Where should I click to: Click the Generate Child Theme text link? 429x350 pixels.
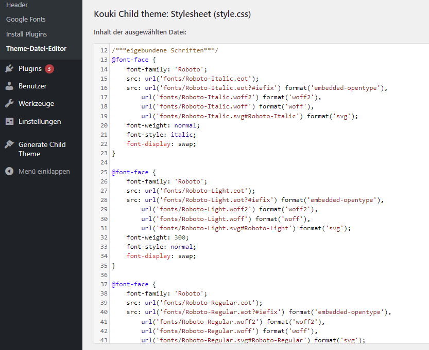coord(42,149)
